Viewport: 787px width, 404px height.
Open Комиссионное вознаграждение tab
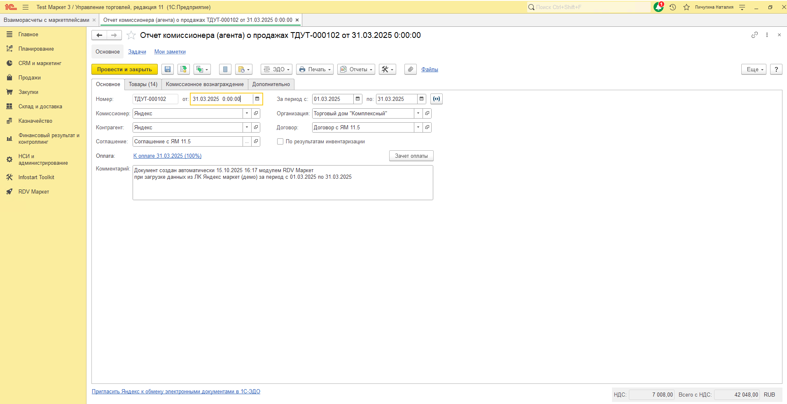coord(205,84)
